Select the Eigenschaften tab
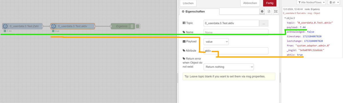343x103 pixels. pyautogui.click(x=199, y=11)
